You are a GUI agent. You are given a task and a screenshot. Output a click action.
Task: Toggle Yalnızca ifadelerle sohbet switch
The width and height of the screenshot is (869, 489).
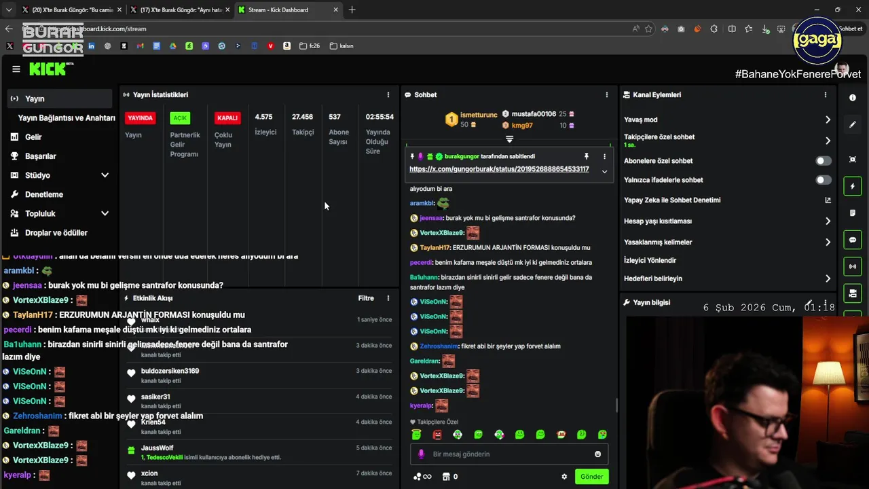pos(823,180)
